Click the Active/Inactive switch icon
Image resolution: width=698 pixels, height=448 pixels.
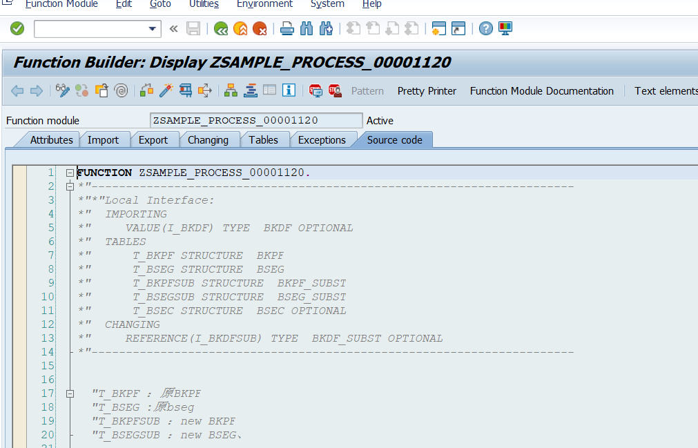82,90
